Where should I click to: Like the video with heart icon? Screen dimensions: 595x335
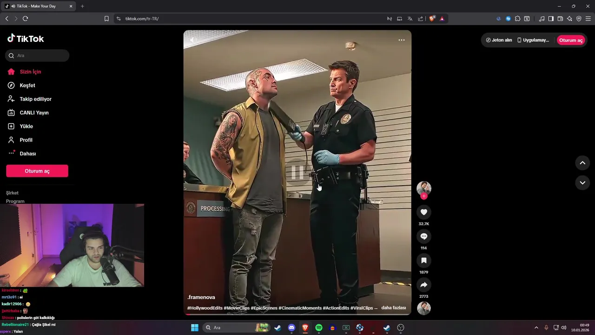[424, 212]
